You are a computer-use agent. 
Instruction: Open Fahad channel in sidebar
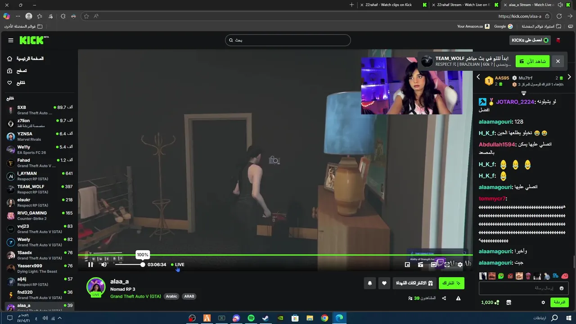pos(39,162)
